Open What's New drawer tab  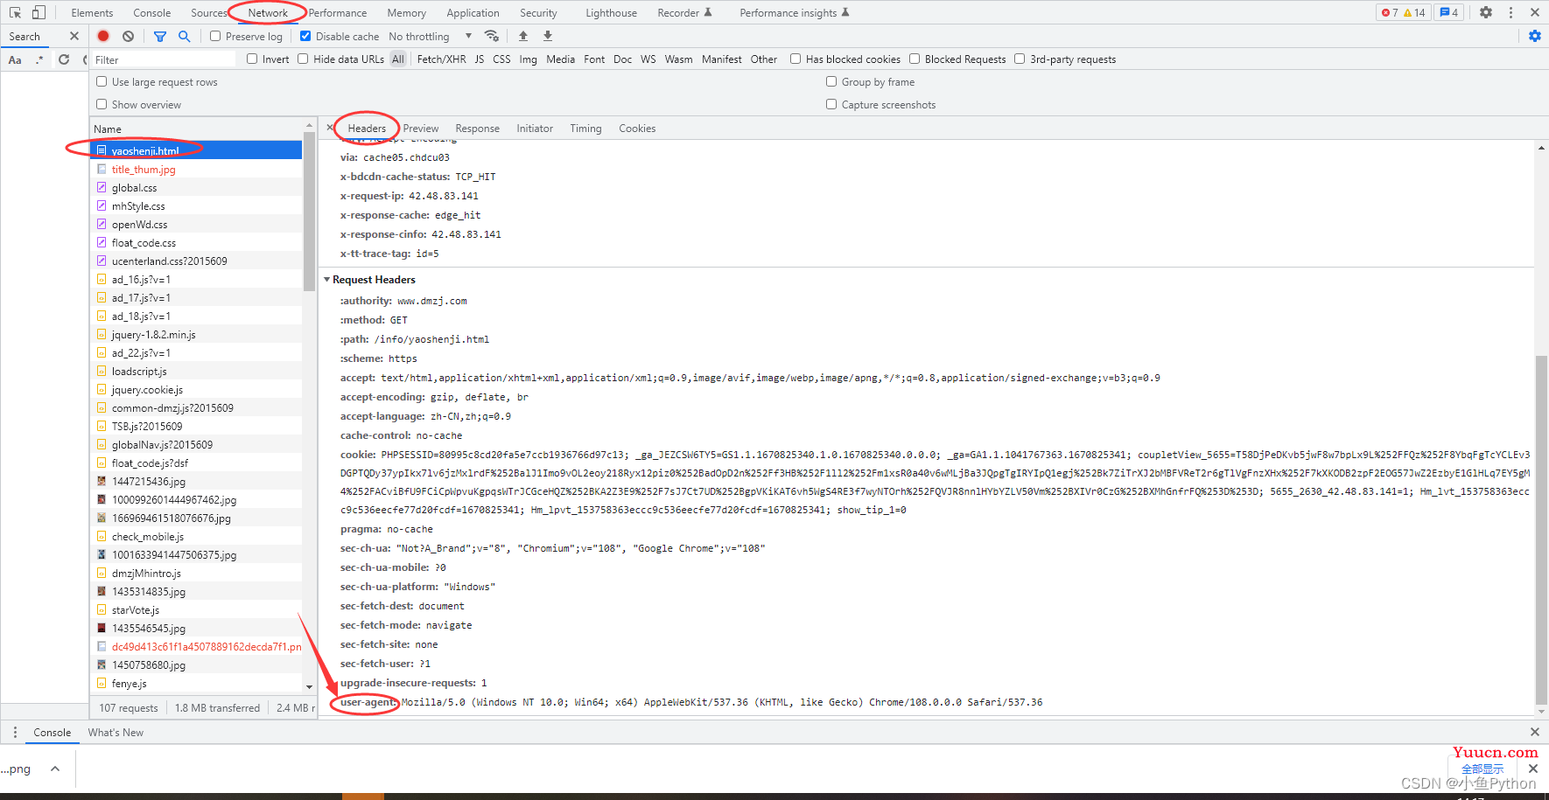(116, 732)
